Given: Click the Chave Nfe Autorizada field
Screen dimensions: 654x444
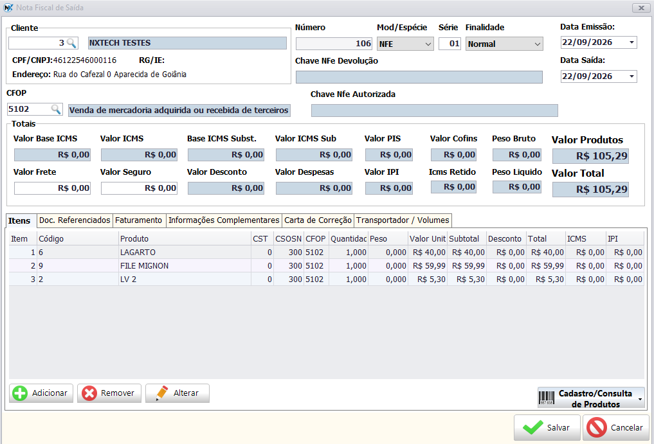Looking at the screenshot, I should pyautogui.click(x=435, y=111).
